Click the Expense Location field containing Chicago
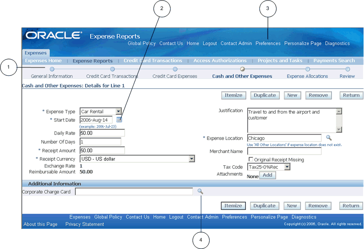 coord(285,138)
